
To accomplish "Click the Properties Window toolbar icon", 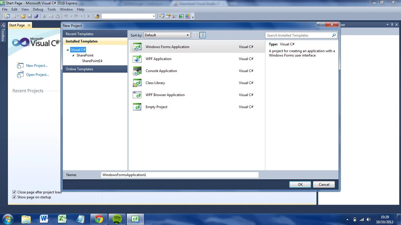I will coord(168,16).
